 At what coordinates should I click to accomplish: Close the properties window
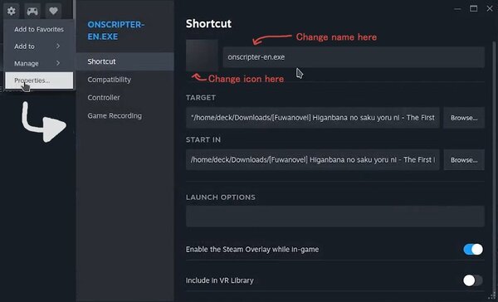(x=490, y=8)
